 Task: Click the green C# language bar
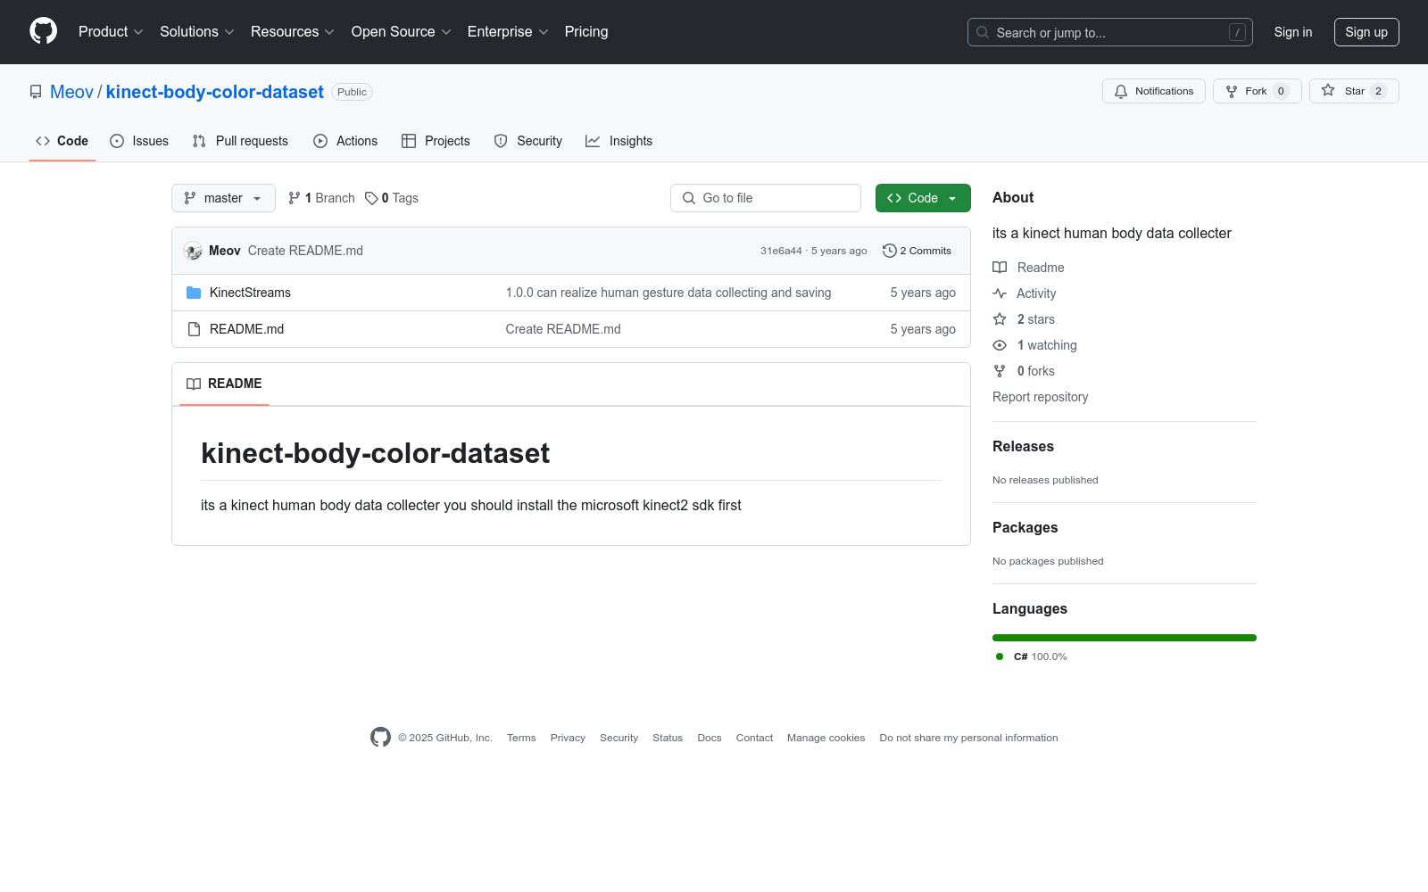pos(1125,638)
